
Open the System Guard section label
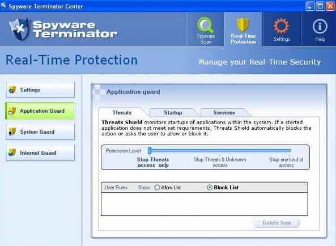click(x=37, y=132)
